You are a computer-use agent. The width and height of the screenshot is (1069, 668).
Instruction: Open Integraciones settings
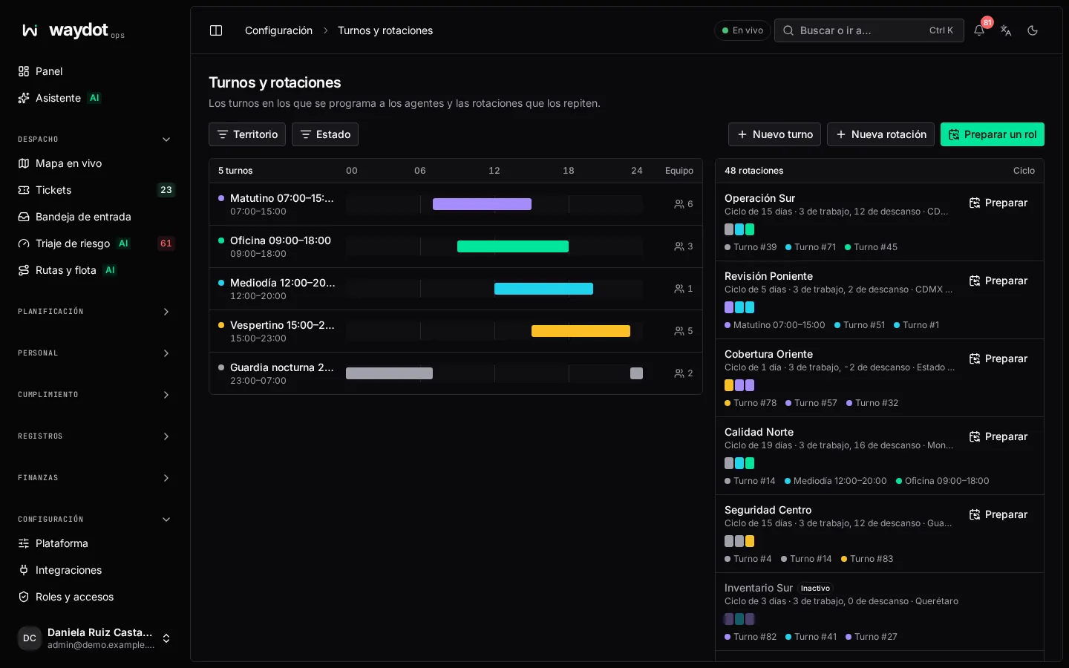pyautogui.click(x=95, y=570)
